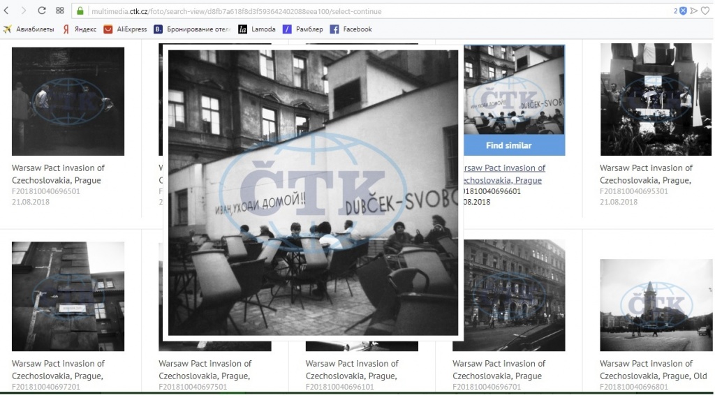The image size is (715, 398).
Task: Go forward with the browser forward arrow
Action: (x=23, y=10)
